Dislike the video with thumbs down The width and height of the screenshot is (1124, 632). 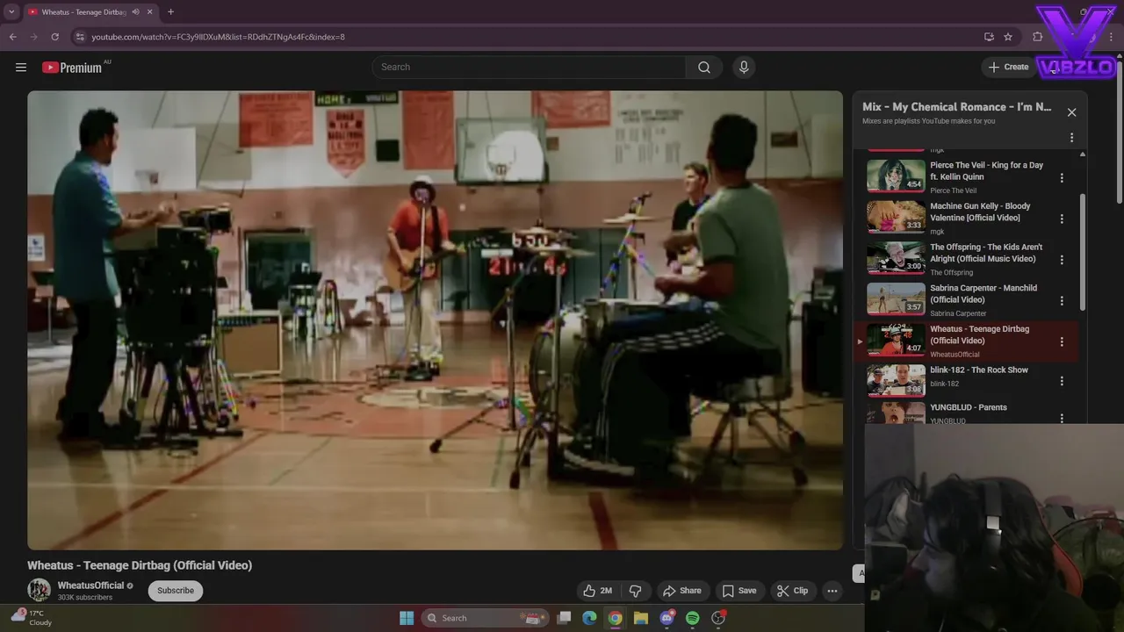[x=636, y=591]
